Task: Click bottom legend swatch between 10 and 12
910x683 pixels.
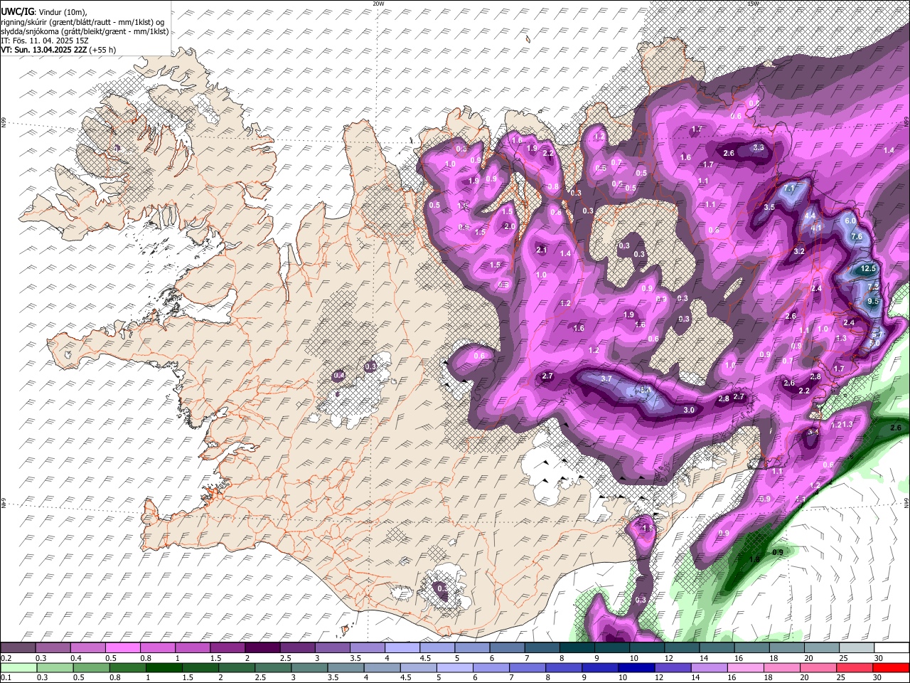Action: [x=636, y=667]
